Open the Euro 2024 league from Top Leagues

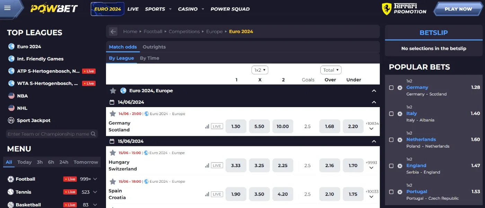(x=30, y=46)
